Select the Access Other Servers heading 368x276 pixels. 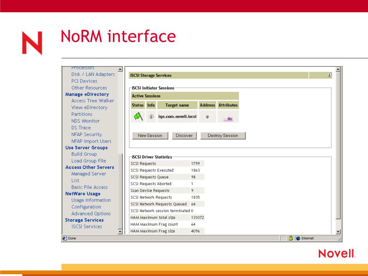coord(89,167)
